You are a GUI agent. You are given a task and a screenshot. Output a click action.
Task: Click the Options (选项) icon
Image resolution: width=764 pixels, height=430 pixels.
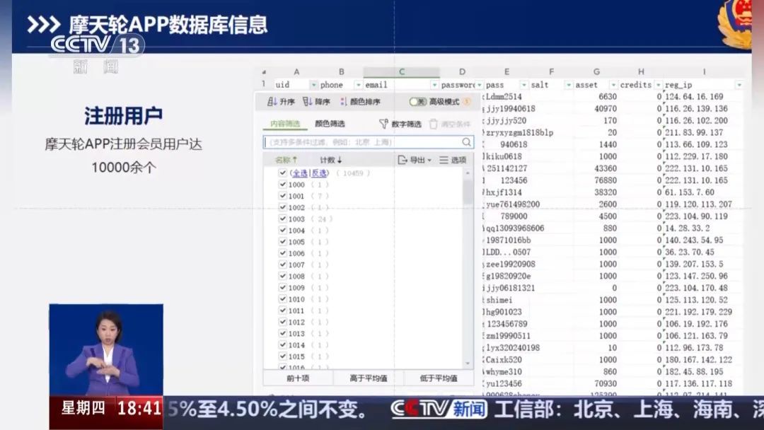click(444, 159)
